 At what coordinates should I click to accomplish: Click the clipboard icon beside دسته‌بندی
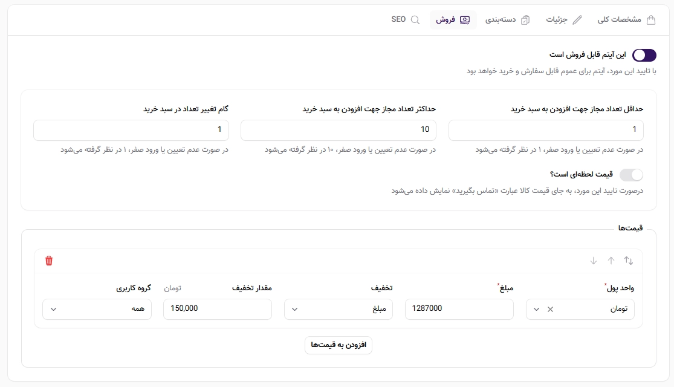point(525,20)
